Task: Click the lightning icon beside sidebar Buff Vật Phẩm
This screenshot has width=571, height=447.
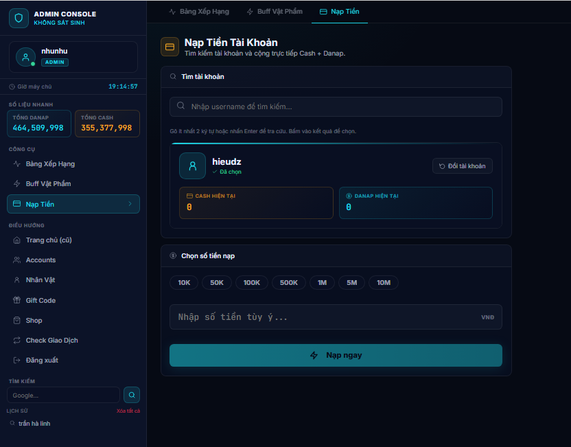Action: point(16,183)
